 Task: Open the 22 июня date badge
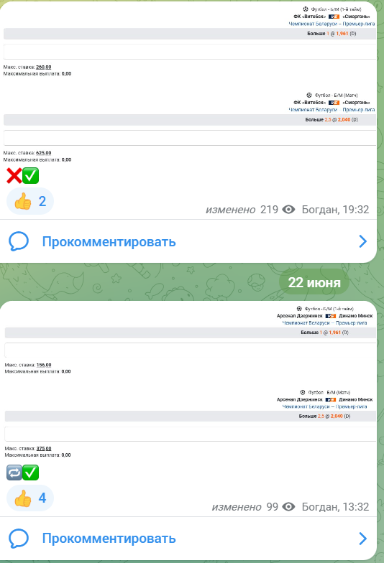click(314, 283)
